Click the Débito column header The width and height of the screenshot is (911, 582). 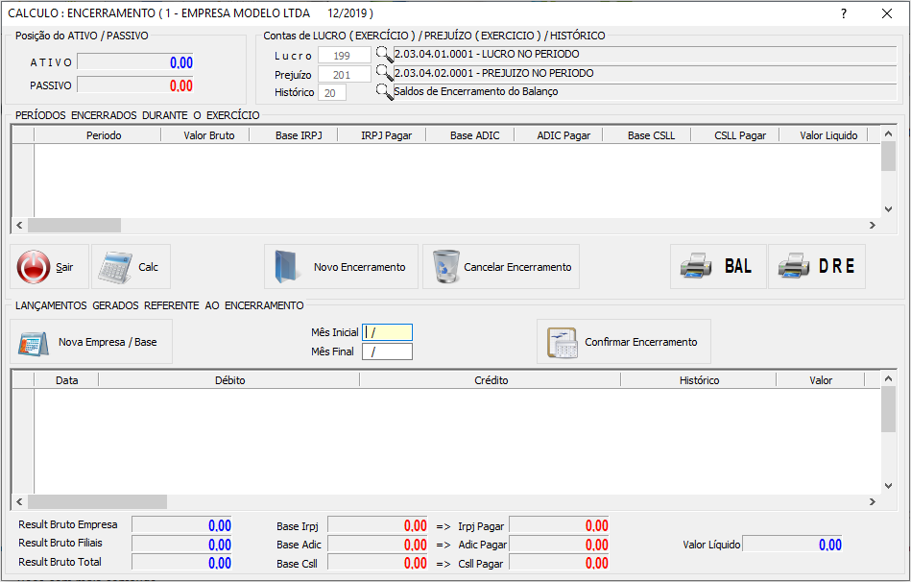229,380
